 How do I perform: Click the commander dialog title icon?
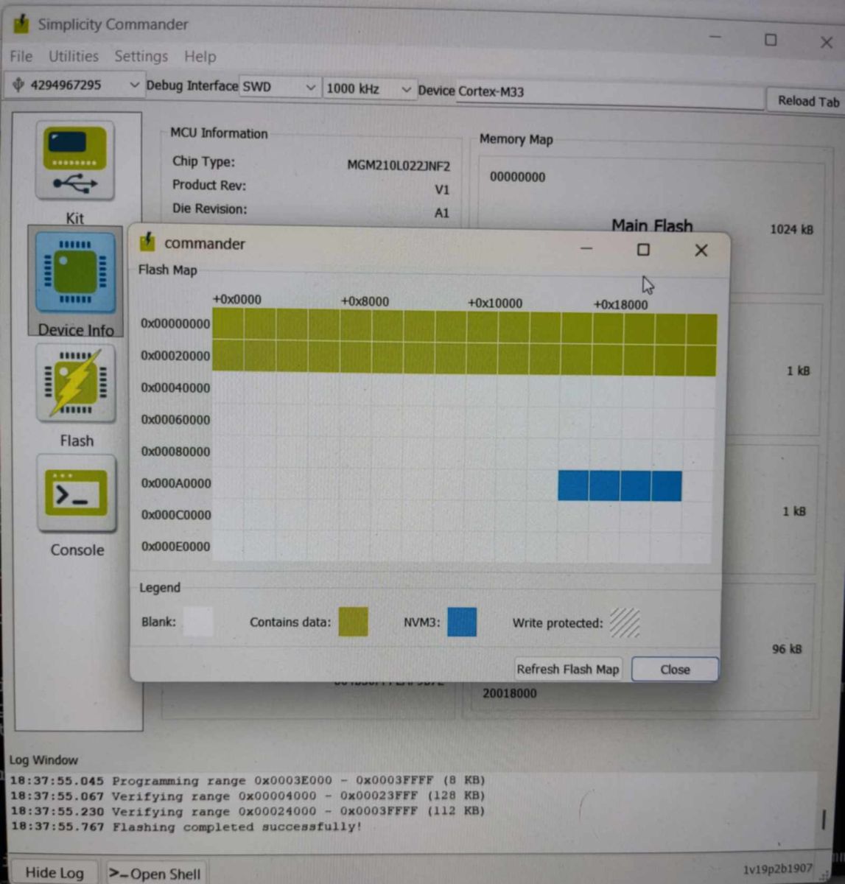148,242
